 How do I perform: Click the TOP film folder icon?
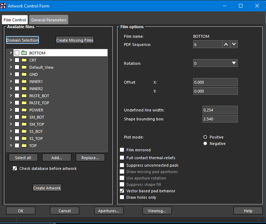24,146
